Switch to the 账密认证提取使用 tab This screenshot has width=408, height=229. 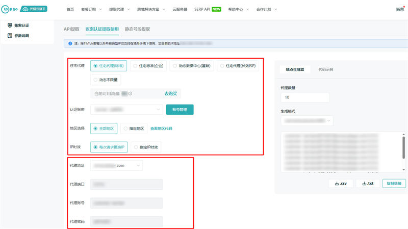coord(102,29)
